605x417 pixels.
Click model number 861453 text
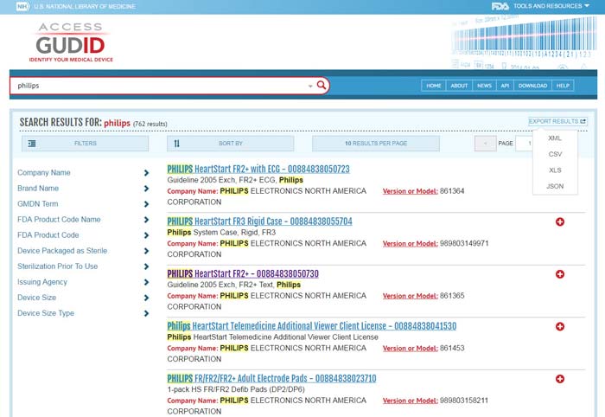pos(452,349)
